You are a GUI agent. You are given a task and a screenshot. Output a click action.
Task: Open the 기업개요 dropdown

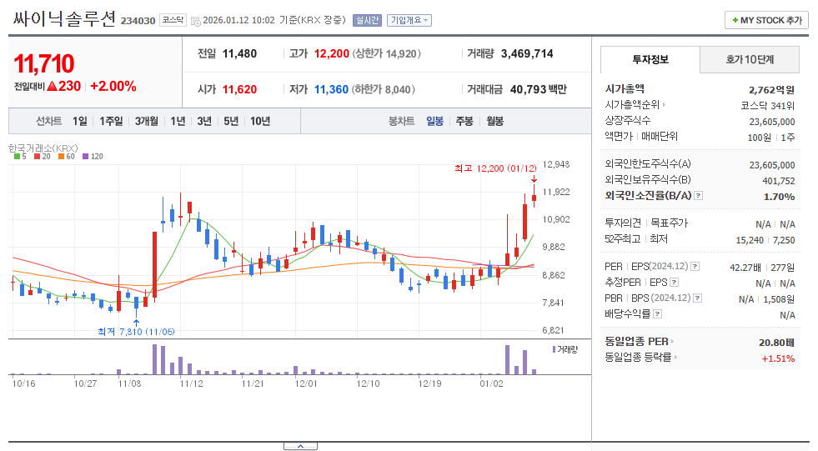pyautogui.click(x=409, y=20)
